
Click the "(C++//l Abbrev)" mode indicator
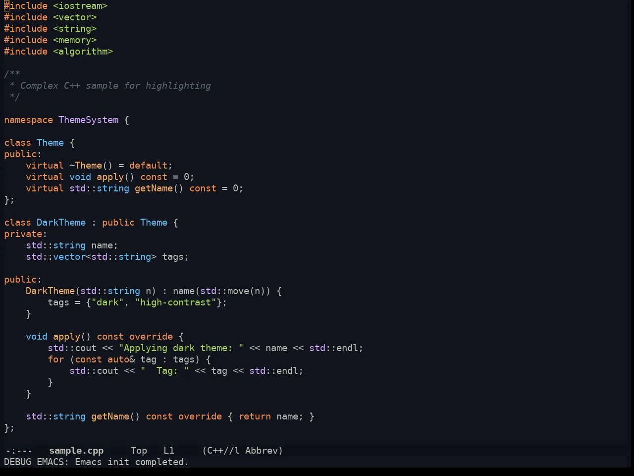pos(243,451)
